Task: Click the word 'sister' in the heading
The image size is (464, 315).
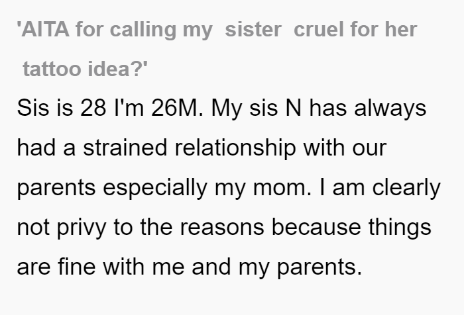Action: click(253, 30)
